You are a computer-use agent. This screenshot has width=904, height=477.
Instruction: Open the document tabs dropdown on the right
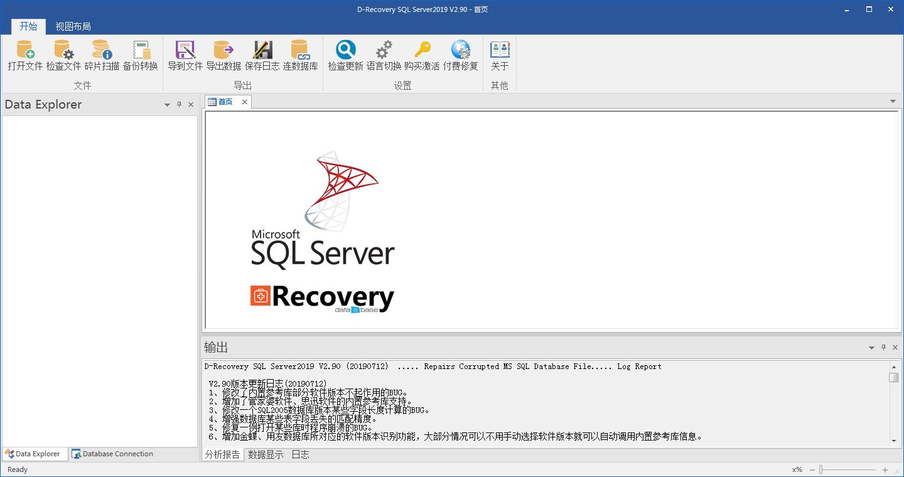coord(893,101)
